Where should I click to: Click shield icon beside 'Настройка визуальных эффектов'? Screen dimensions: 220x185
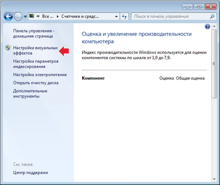8,48
